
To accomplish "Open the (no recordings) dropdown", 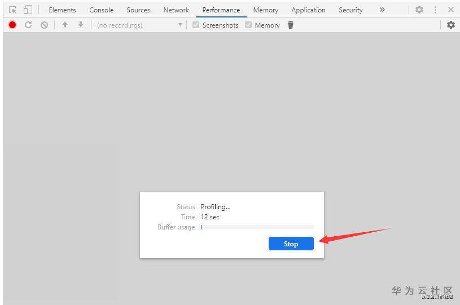I will point(139,25).
